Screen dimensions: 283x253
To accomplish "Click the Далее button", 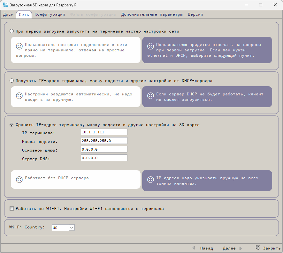I will click(229, 248).
